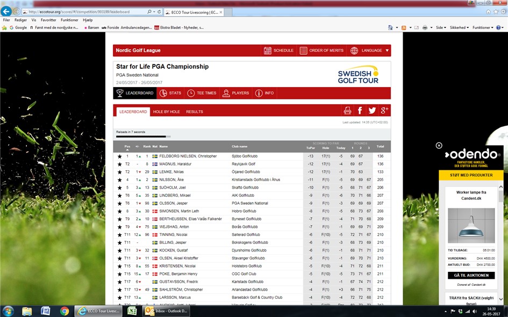Open File Explorer from the taskbar
The image size is (508, 317).
coord(27,311)
